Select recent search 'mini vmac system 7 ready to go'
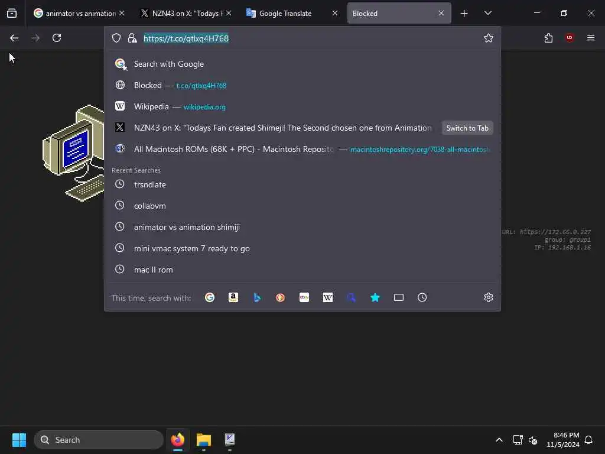 pos(302,248)
